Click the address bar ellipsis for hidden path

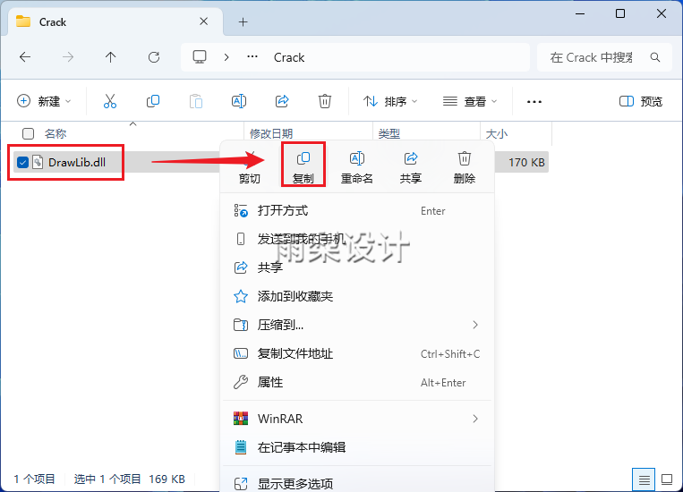[x=252, y=56]
